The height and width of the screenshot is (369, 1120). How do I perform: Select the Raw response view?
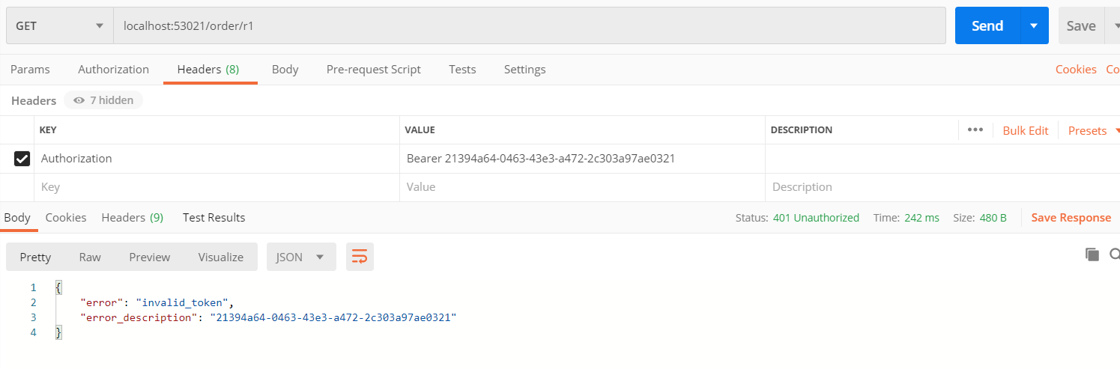pos(90,257)
